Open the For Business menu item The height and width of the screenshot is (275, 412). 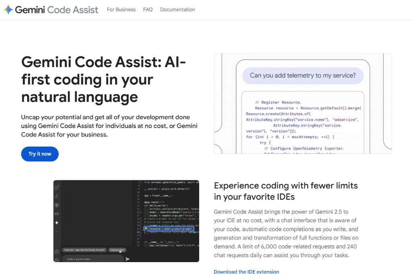(121, 9)
